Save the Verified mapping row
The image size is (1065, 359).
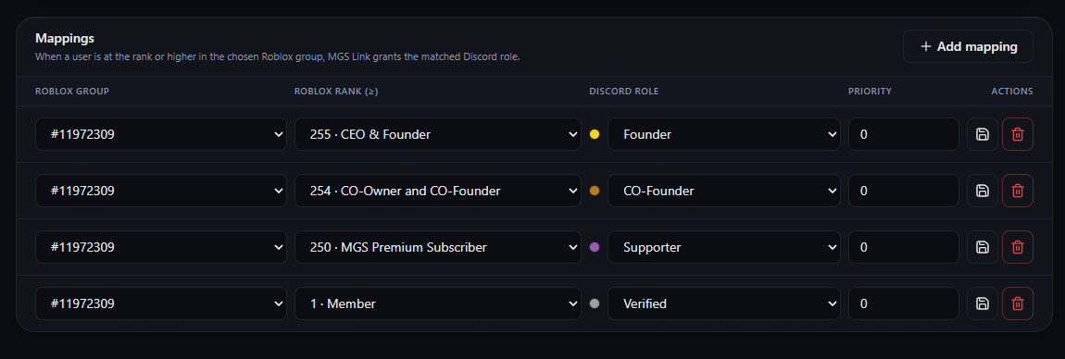pyautogui.click(x=983, y=303)
